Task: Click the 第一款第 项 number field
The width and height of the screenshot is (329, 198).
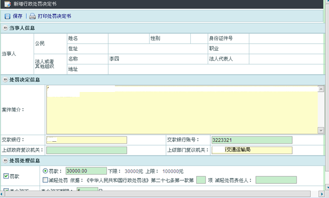Action: [201, 180]
